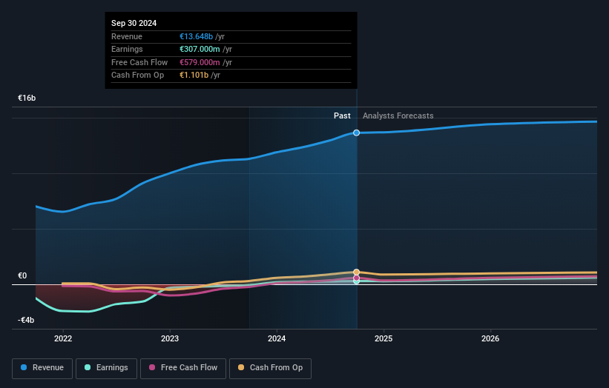Viewport: 609px width, 388px height.
Task: Click the orange Cash From Op data point
Action: point(356,272)
